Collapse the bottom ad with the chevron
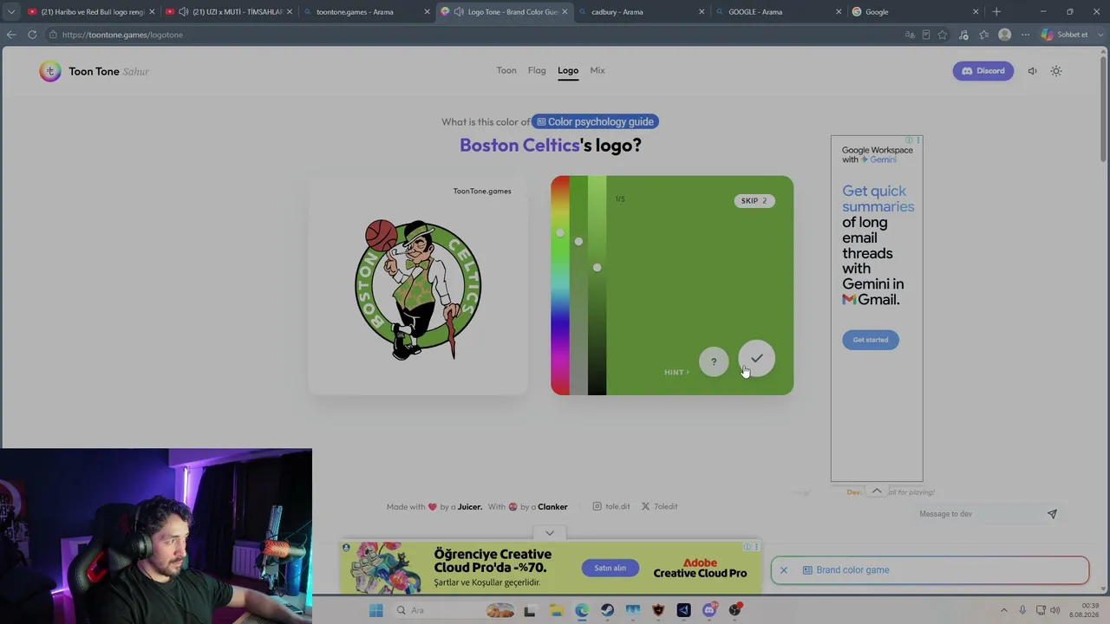 [550, 533]
